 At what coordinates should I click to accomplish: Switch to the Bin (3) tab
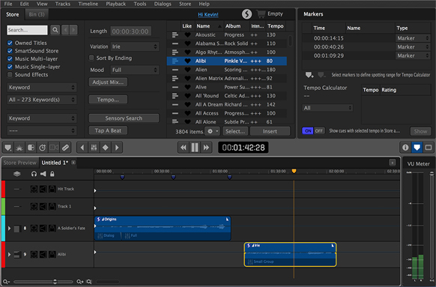(37, 14)
